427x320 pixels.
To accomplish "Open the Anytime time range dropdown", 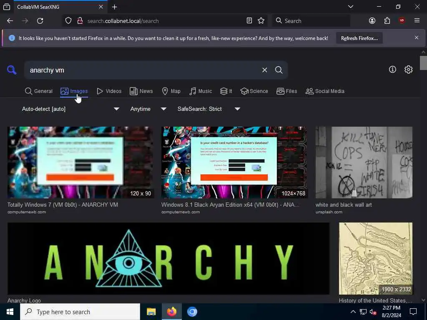I will pos(148,109).
